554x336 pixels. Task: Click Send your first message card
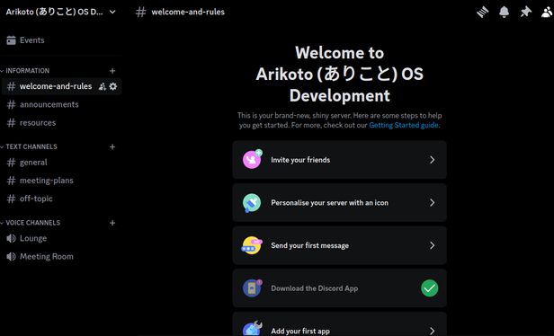click(340, 245)
